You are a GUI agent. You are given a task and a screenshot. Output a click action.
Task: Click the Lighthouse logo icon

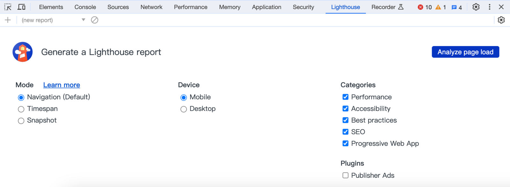[x=23, y=52]
